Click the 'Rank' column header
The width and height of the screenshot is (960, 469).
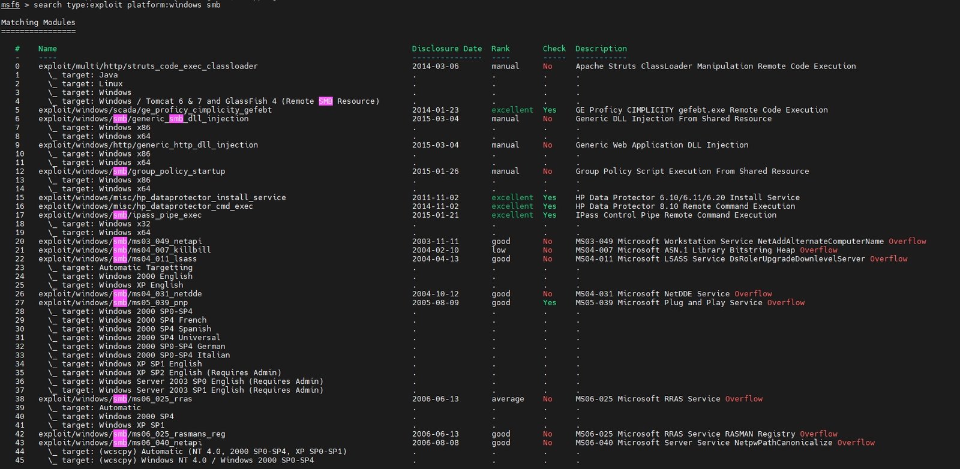[x=500, y=49]
